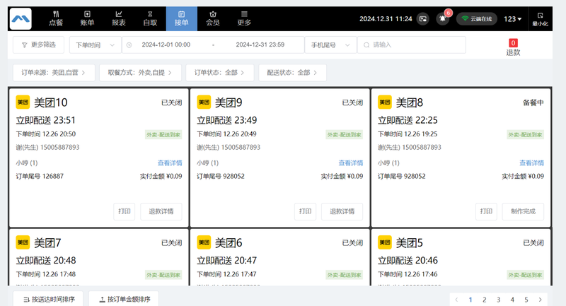Click 订单尾号 126887 text
566x306 pixels.
point(40,176)
